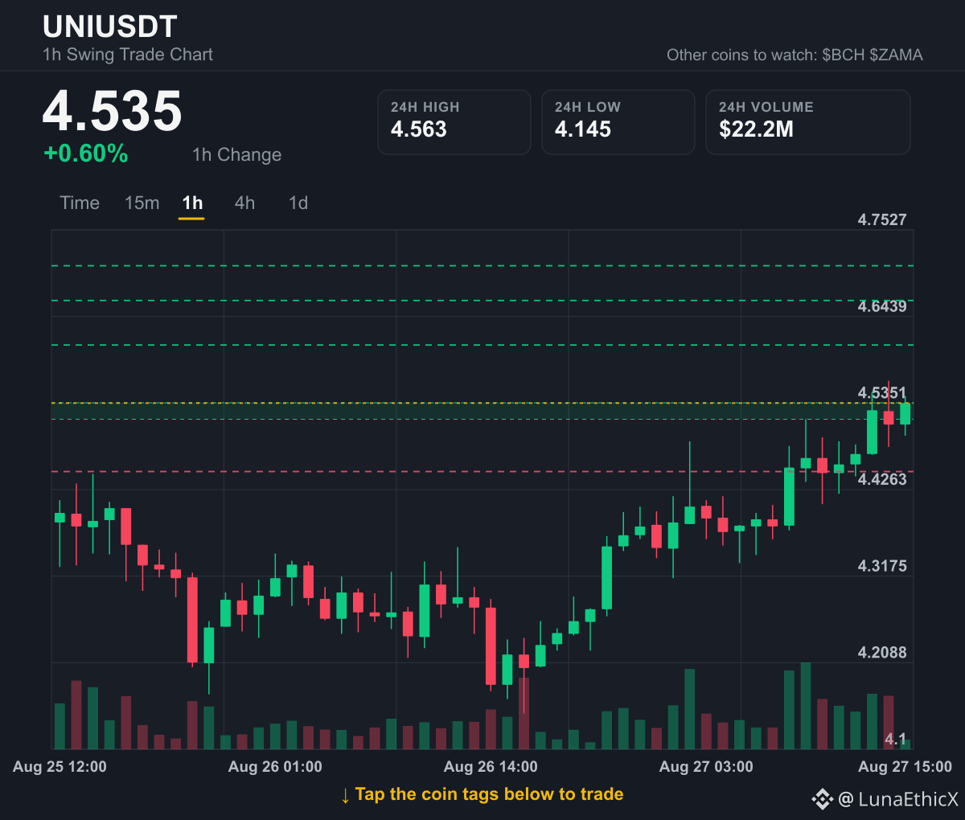The height and width of the screenshot is (820, 965).
Task: Click the 1h Change label
Action: coord(236,155)
